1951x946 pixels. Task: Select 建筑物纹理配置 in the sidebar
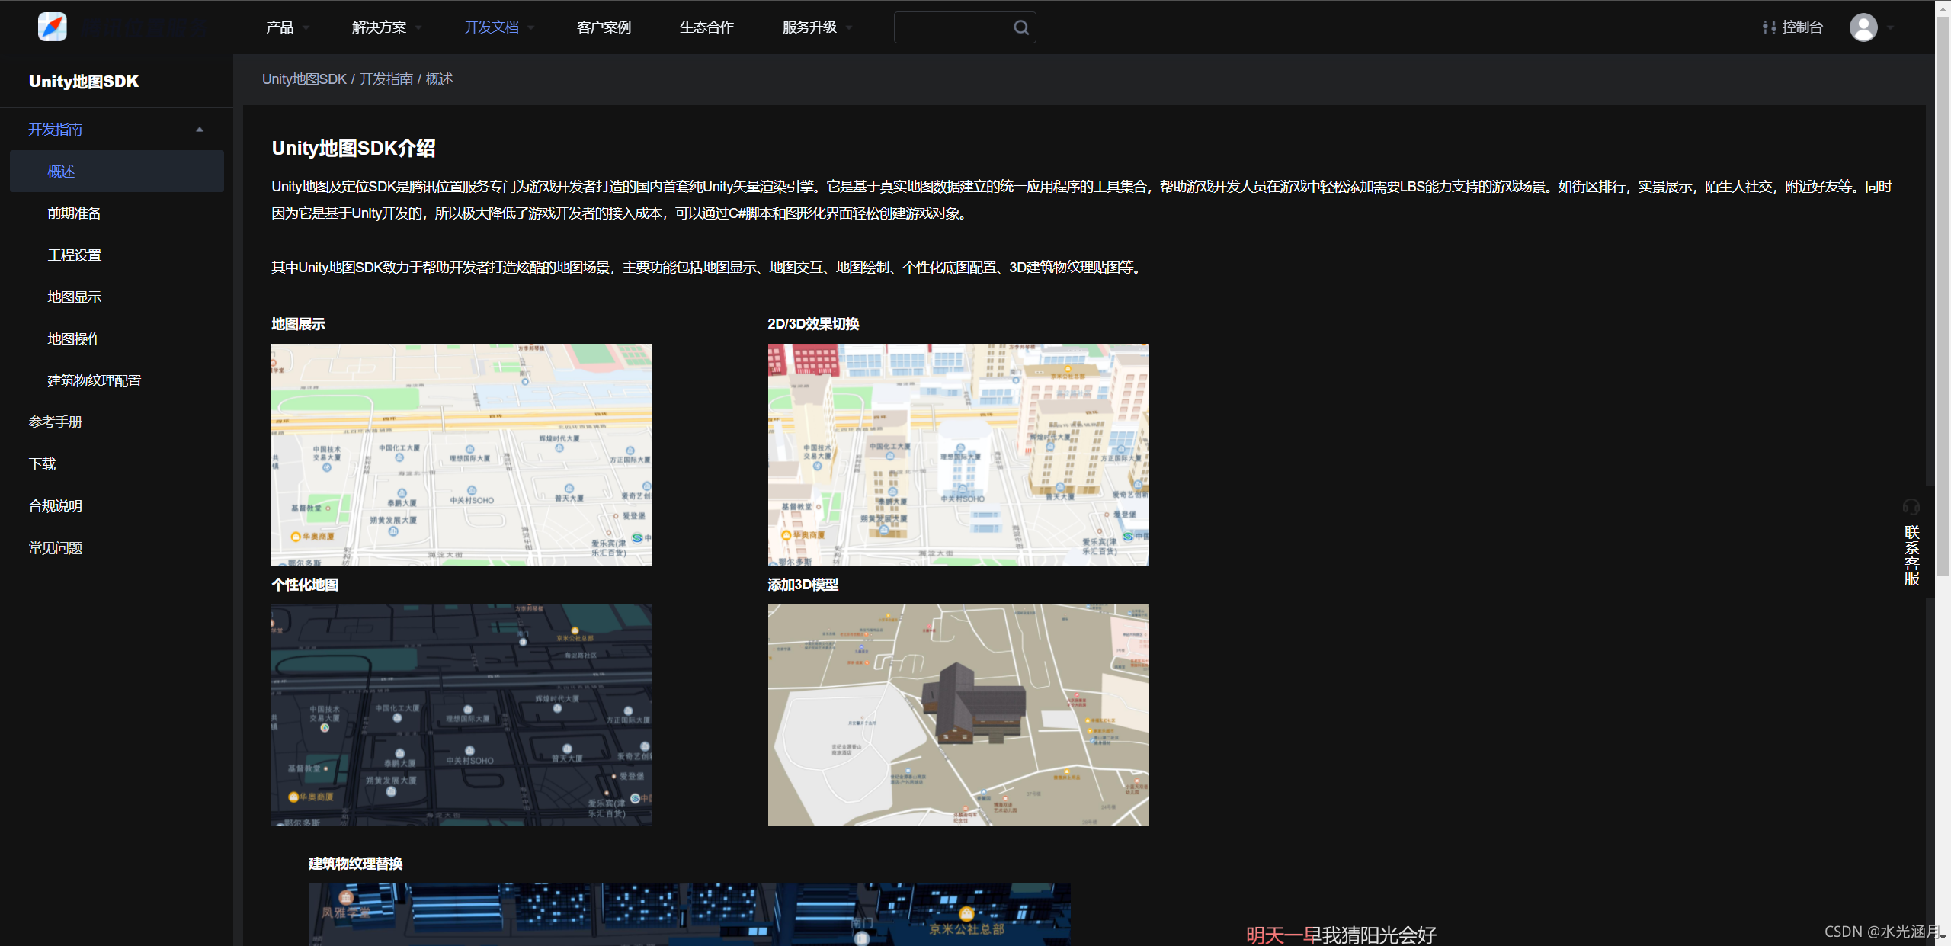95,381
